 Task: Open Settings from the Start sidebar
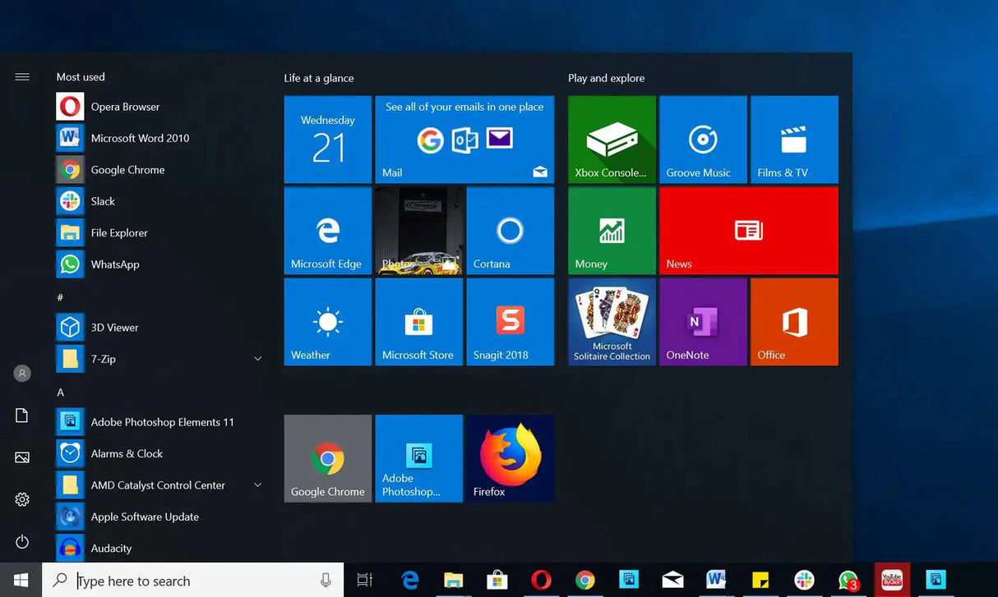point(21,498)
